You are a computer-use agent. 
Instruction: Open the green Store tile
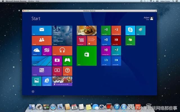(87, 56)
